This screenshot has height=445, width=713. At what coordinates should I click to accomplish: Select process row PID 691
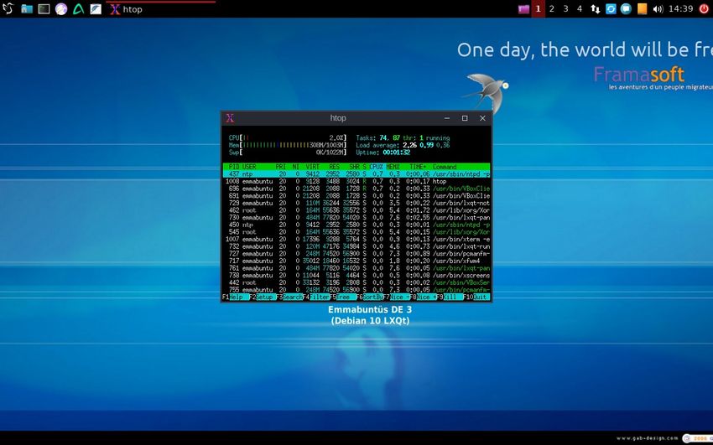point(356,196)
